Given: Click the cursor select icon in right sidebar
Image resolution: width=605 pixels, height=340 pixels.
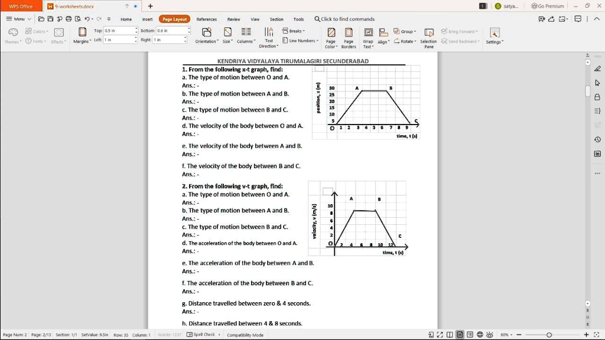Looking at the screenshot, I should (597, 83).
